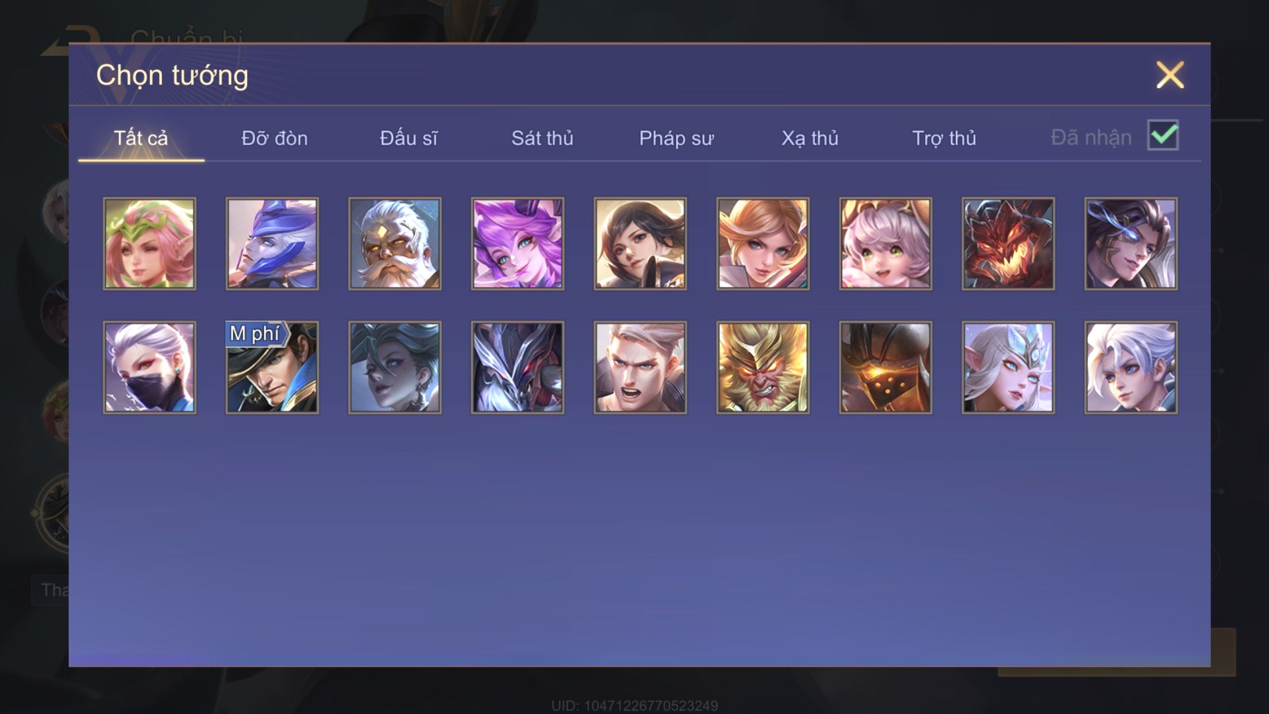The image size is (1269, 714).
Task: Pick the masked white-haired ninja hero
Action: tap(149, 367)
